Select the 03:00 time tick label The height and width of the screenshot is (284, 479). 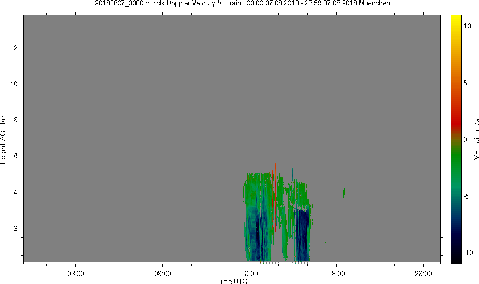(x=76, y=273)
